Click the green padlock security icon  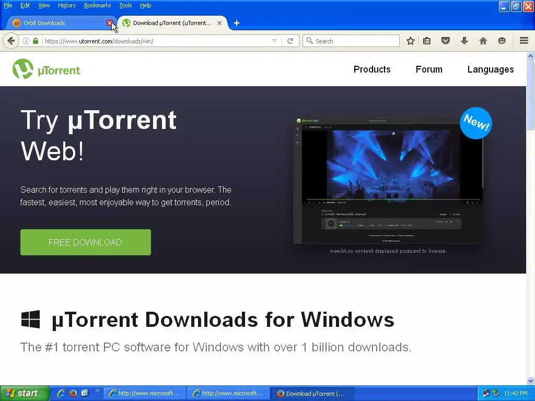pyautogui.click(x=36, y=41)
